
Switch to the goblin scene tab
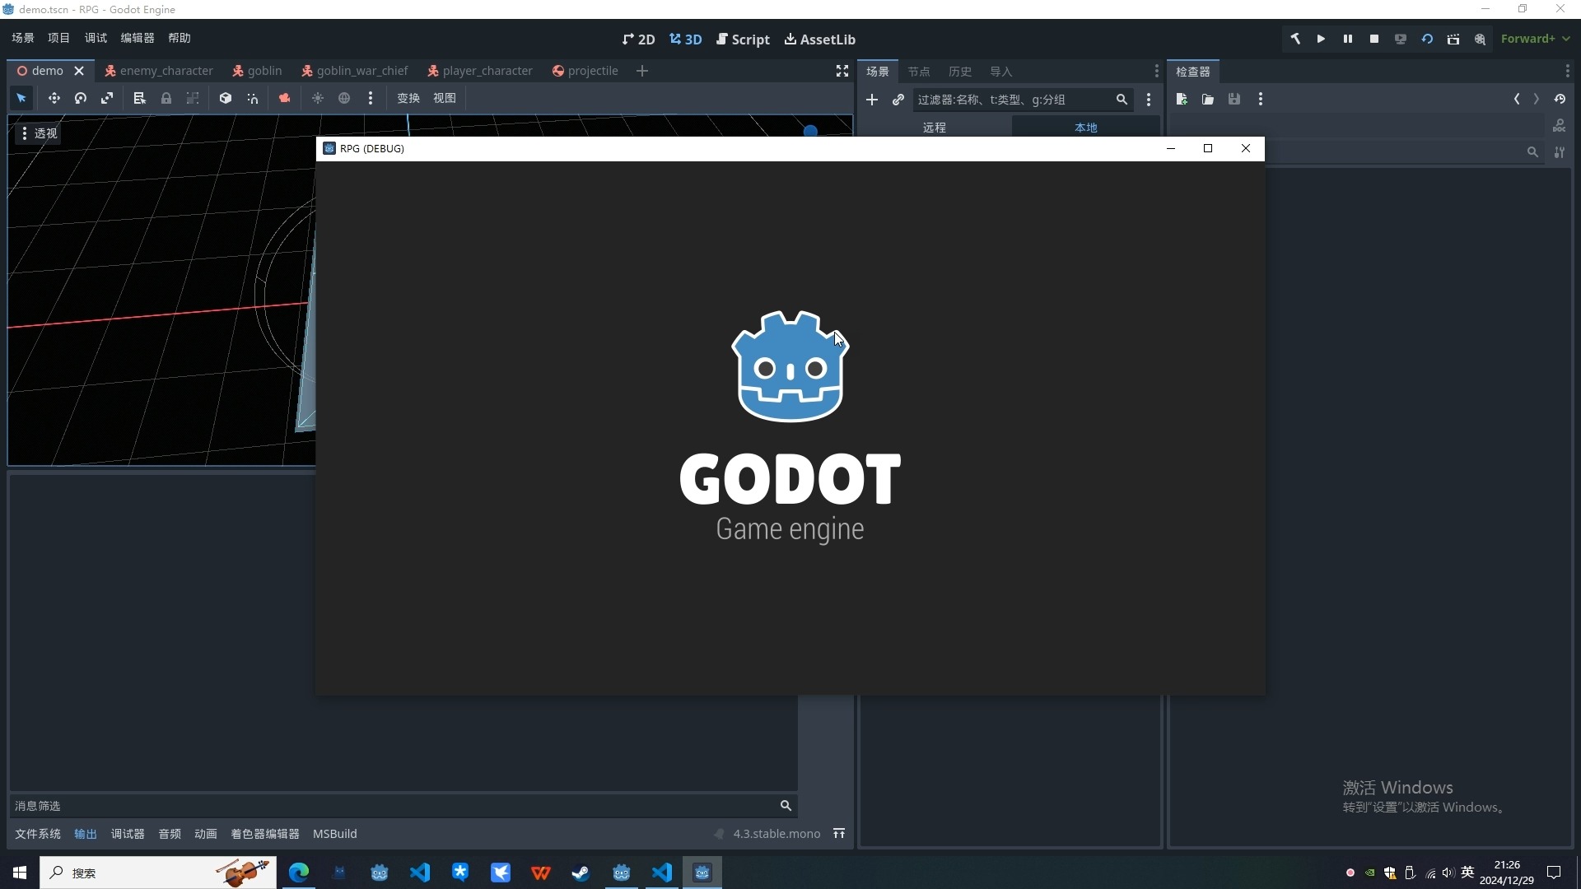pyautogui.click(x=257, y=71)
